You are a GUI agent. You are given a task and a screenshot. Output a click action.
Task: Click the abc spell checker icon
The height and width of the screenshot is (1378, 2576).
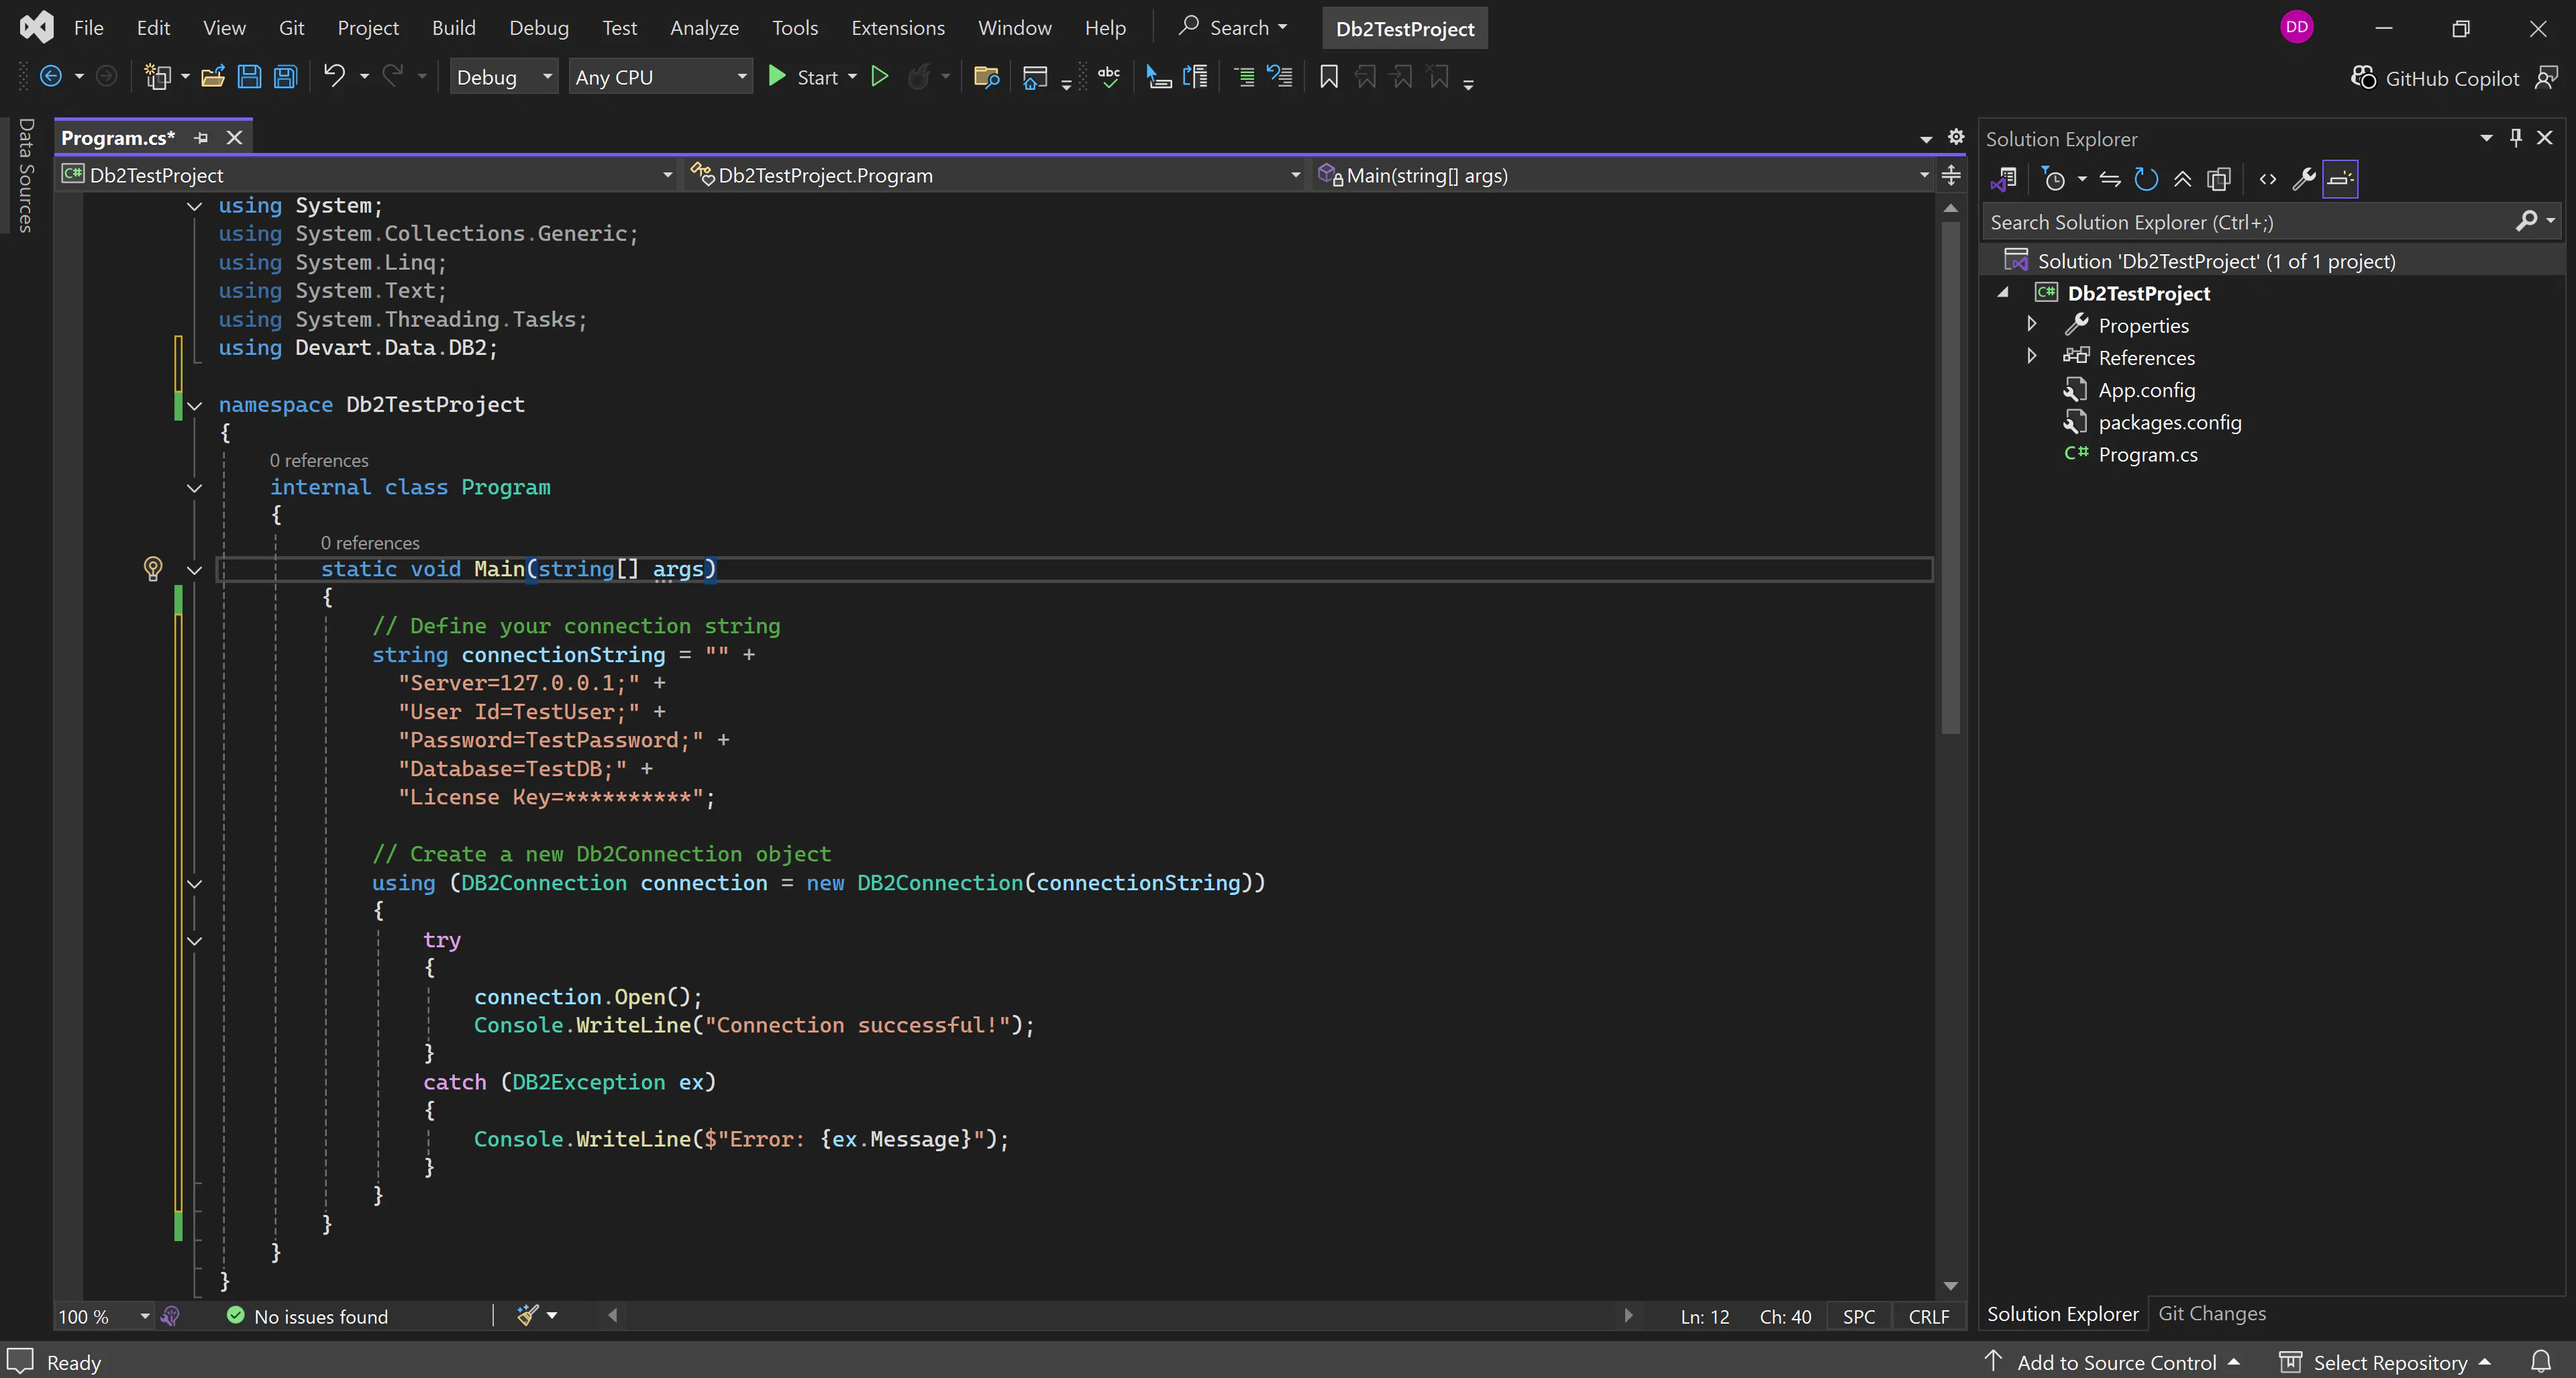(x=1109, y=77)
